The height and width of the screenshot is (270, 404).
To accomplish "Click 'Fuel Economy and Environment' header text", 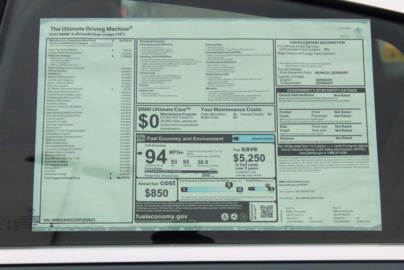I will (185, 139).
